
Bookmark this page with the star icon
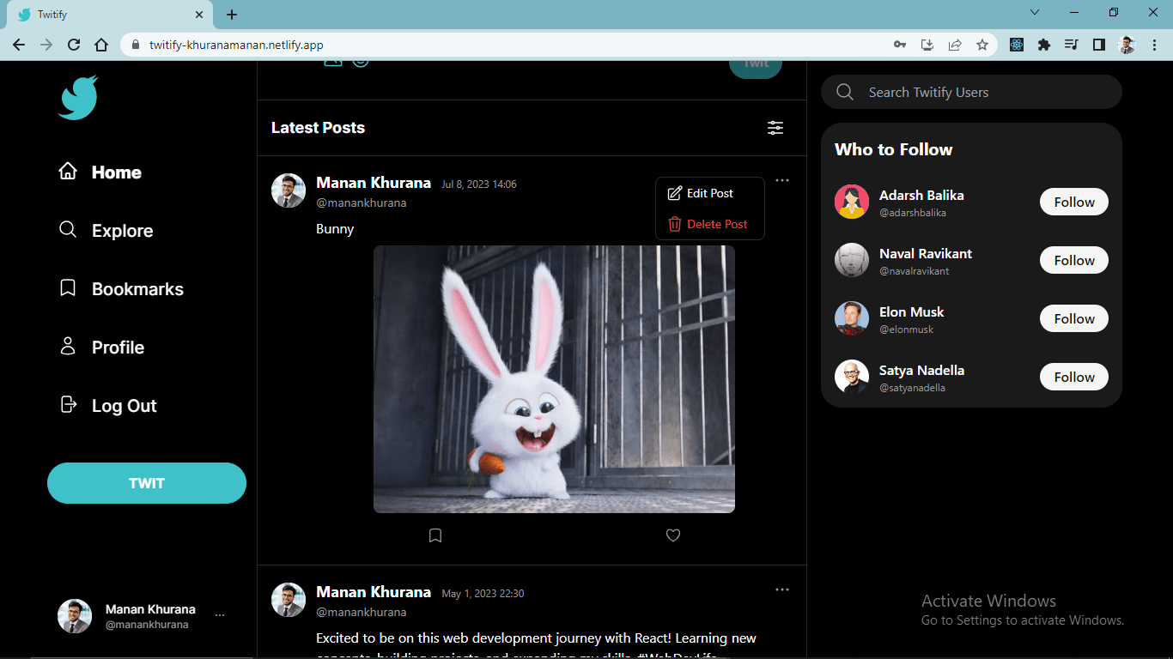(982, 45)
